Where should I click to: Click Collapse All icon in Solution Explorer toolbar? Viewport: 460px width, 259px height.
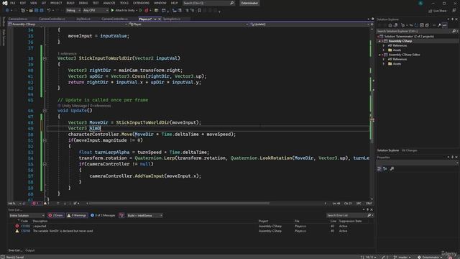pos(422,25)
